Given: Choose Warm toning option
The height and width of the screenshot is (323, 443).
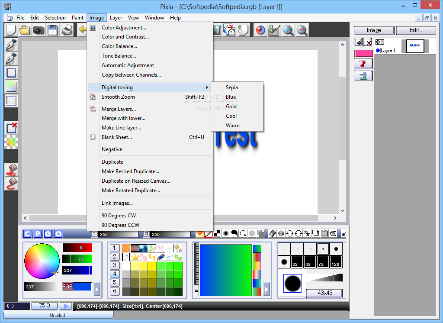Looking at the screenshot, I should pos(232,125).
